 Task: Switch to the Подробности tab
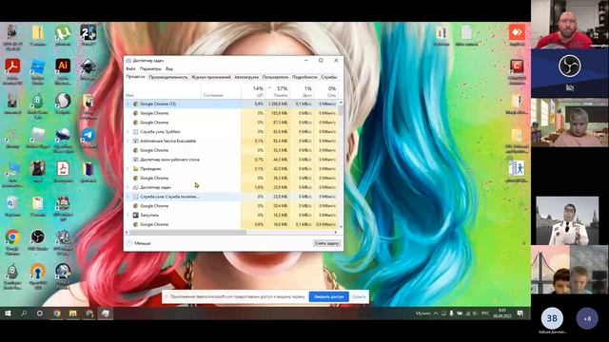pos(304,77)
